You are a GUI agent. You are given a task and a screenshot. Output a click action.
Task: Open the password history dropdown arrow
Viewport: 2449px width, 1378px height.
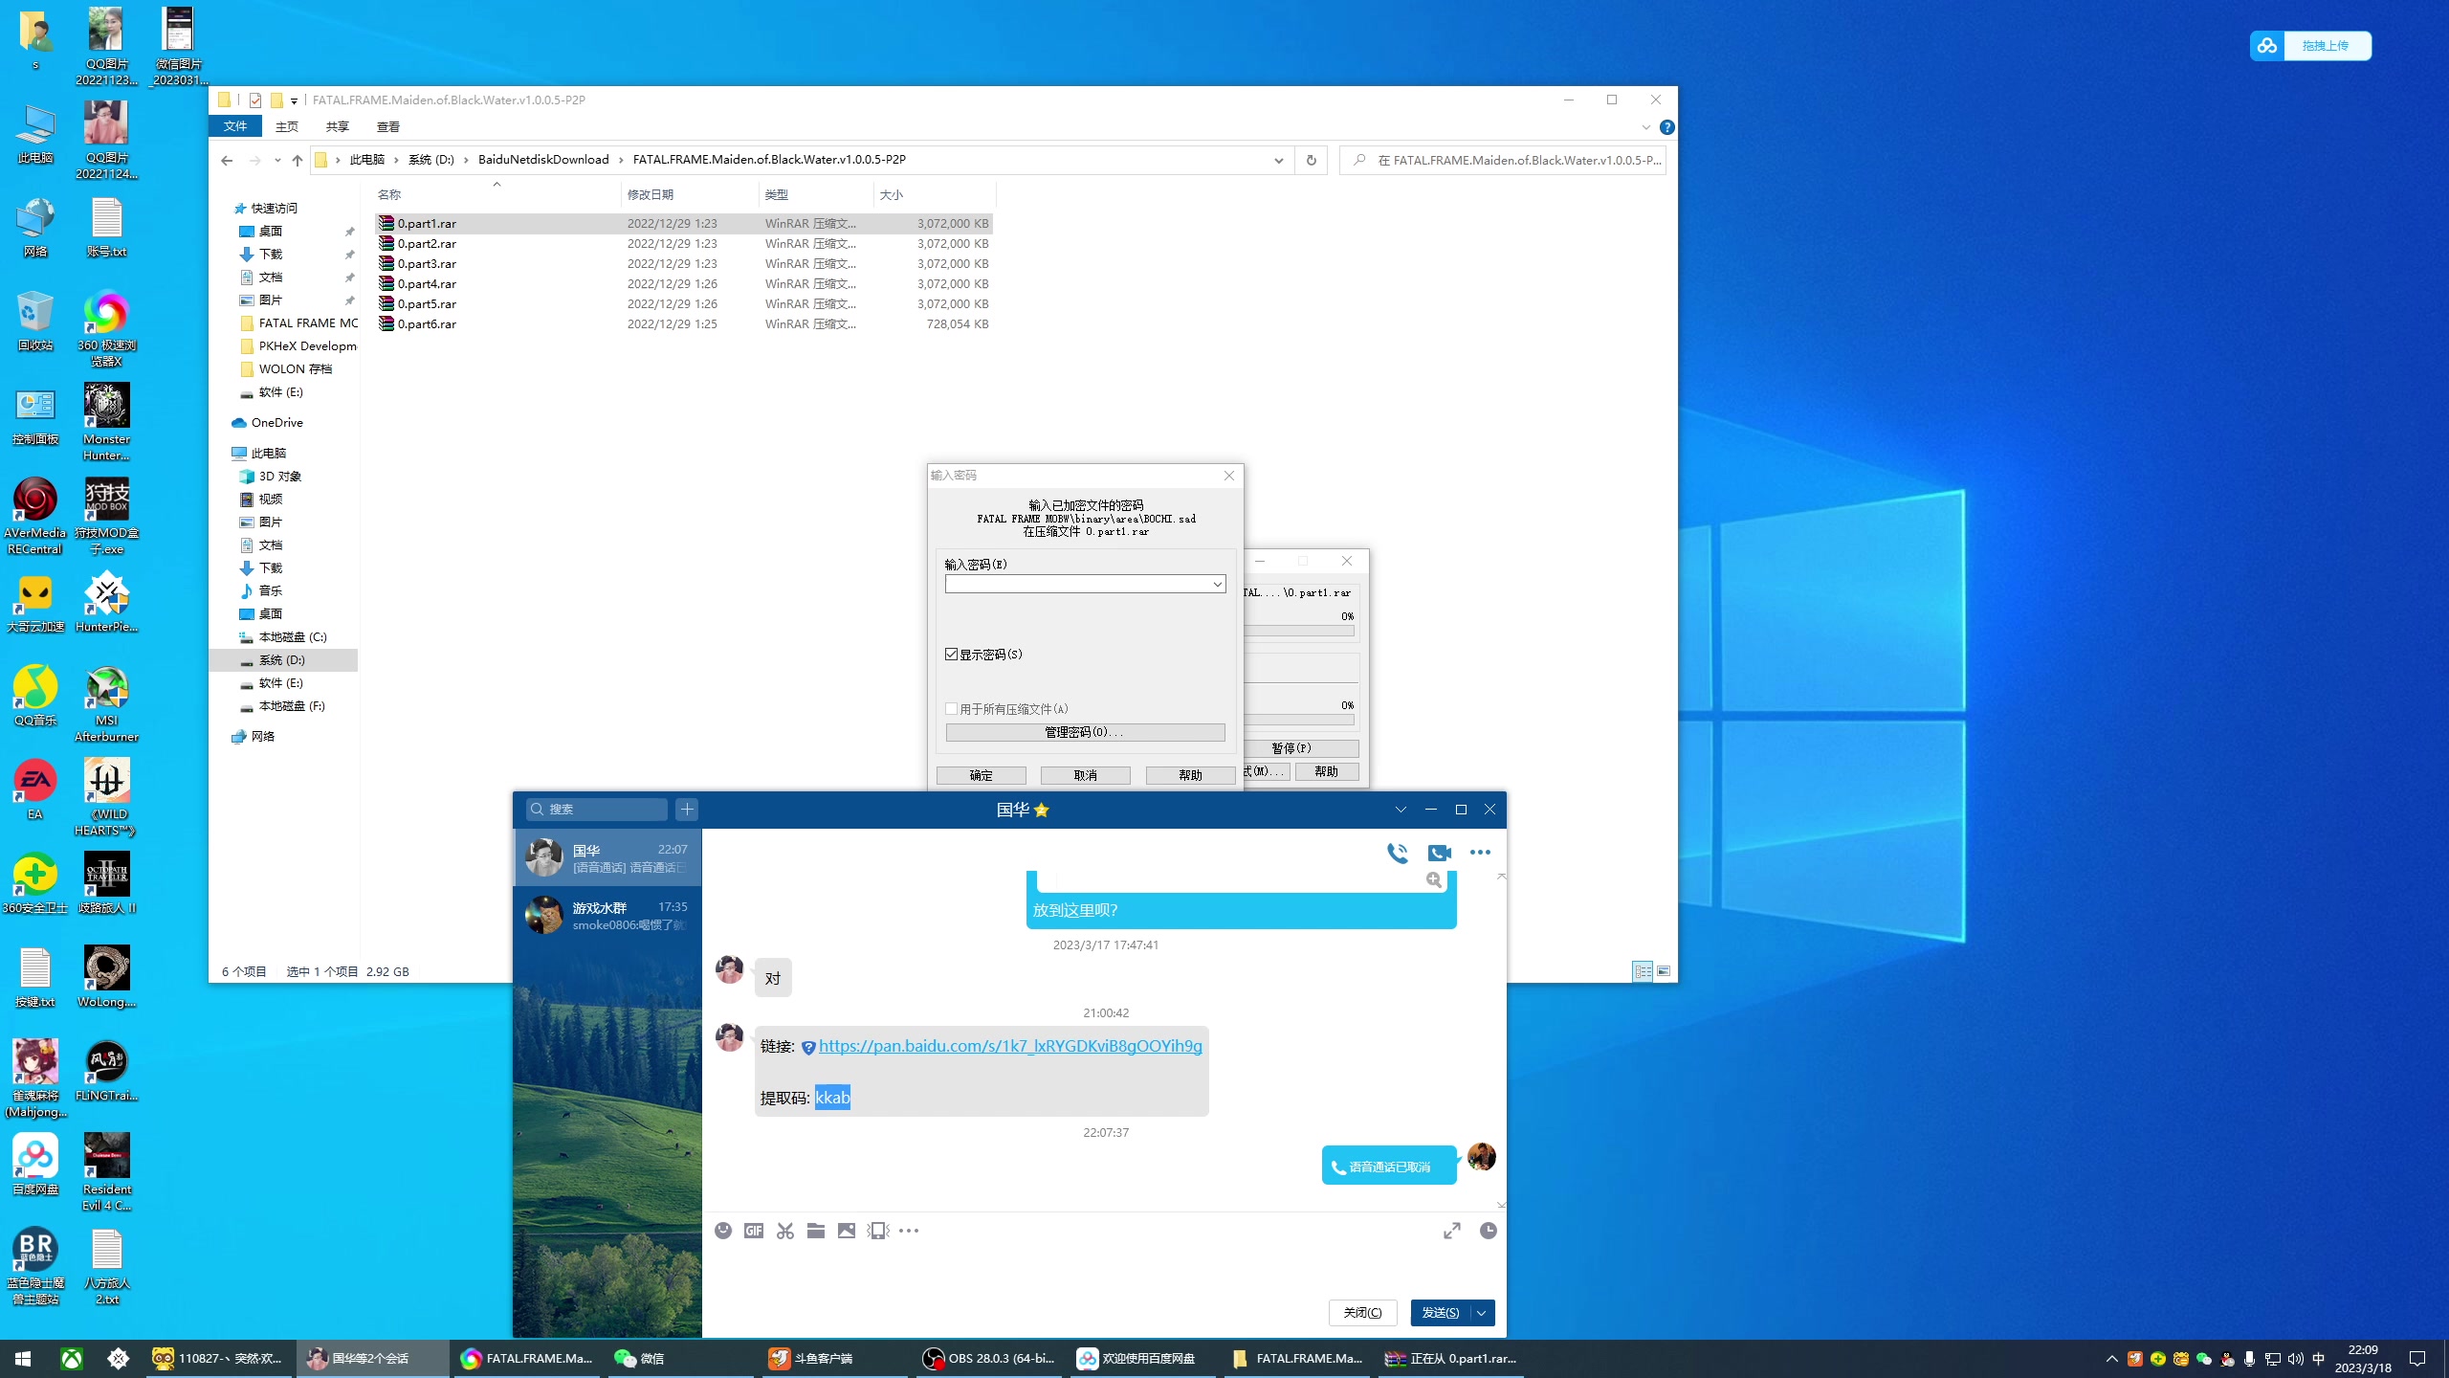tap(1218, 584)
